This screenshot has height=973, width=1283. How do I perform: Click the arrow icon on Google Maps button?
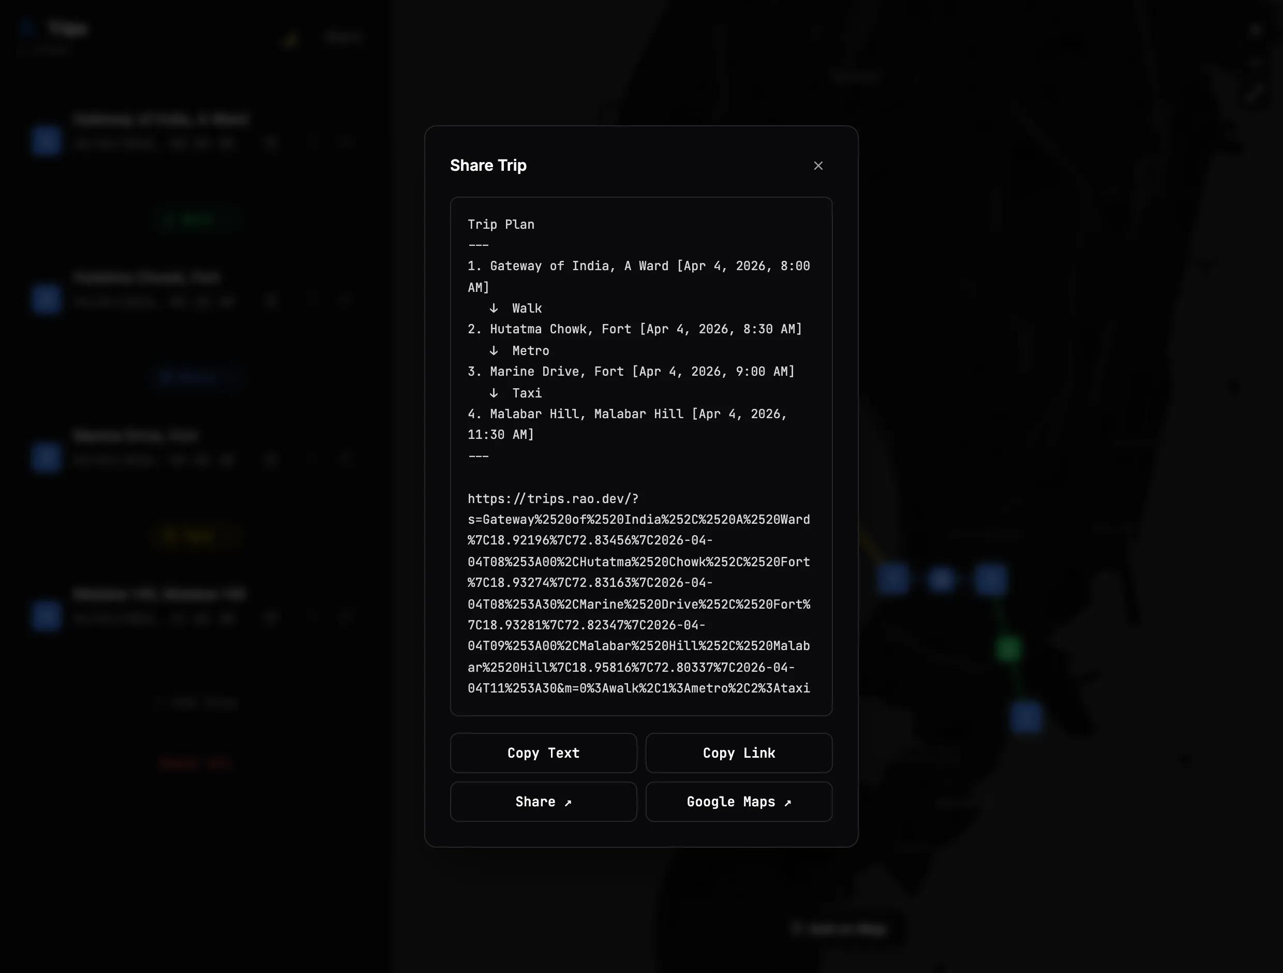click(787, 803)
